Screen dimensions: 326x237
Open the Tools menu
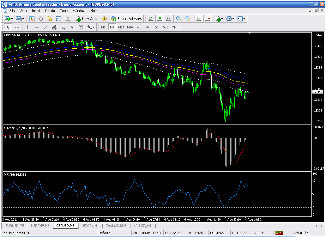point(64,11)
